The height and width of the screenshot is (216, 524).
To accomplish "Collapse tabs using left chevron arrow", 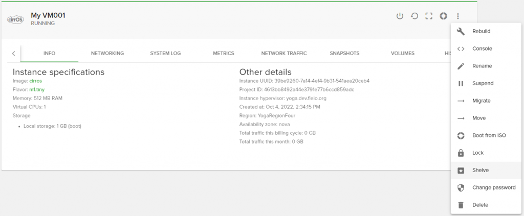I will pos(13,53).
